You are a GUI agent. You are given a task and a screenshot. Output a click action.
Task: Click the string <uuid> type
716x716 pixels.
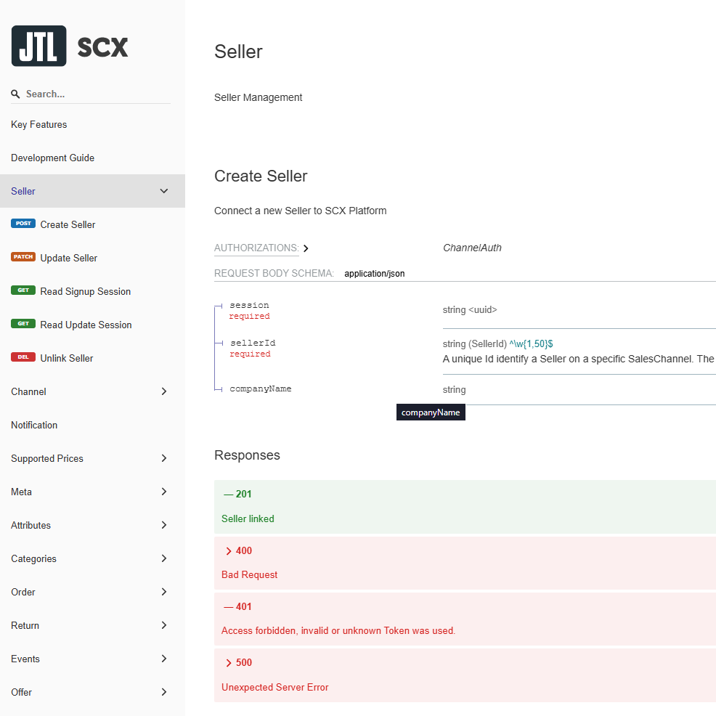(469, 309)
